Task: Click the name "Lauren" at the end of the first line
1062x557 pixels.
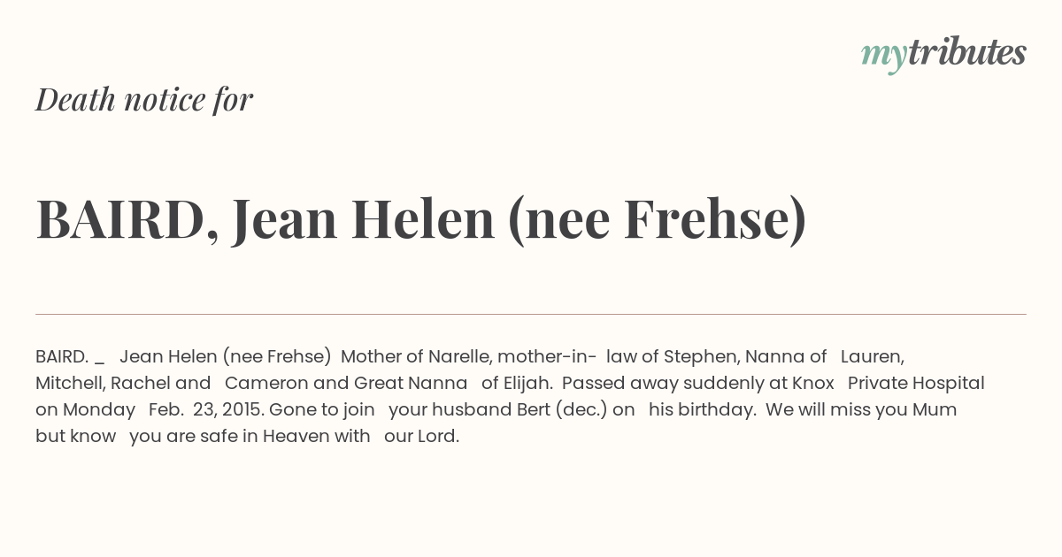Action: (870, 357)
